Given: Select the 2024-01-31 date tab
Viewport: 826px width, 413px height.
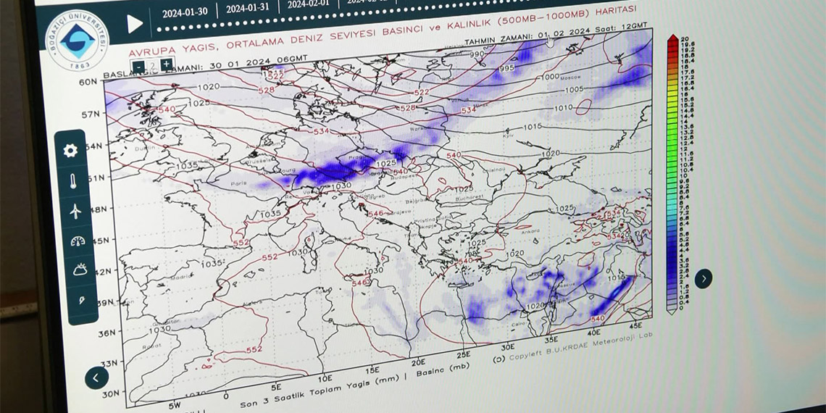Looking at the screenshot, I should point(248,9).
